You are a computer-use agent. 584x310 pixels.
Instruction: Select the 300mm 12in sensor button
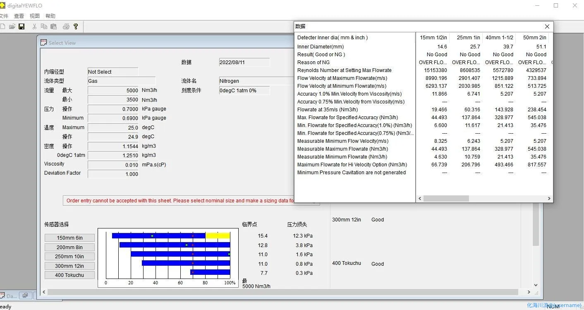pos(69,266)
